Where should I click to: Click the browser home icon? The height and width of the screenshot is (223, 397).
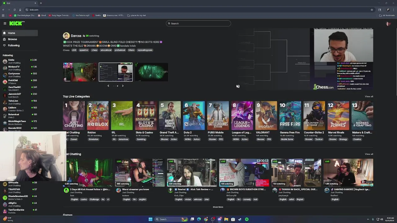pyautogui.click(x=20, y=10)
